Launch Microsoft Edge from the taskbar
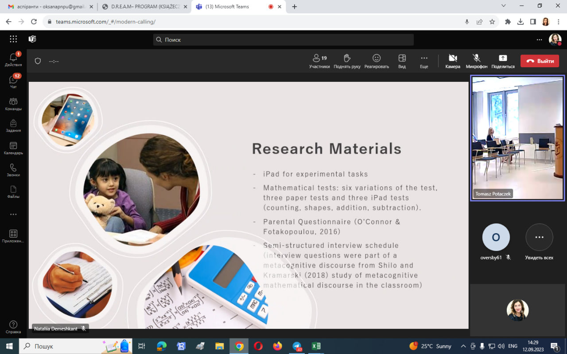 coord(161,346)
